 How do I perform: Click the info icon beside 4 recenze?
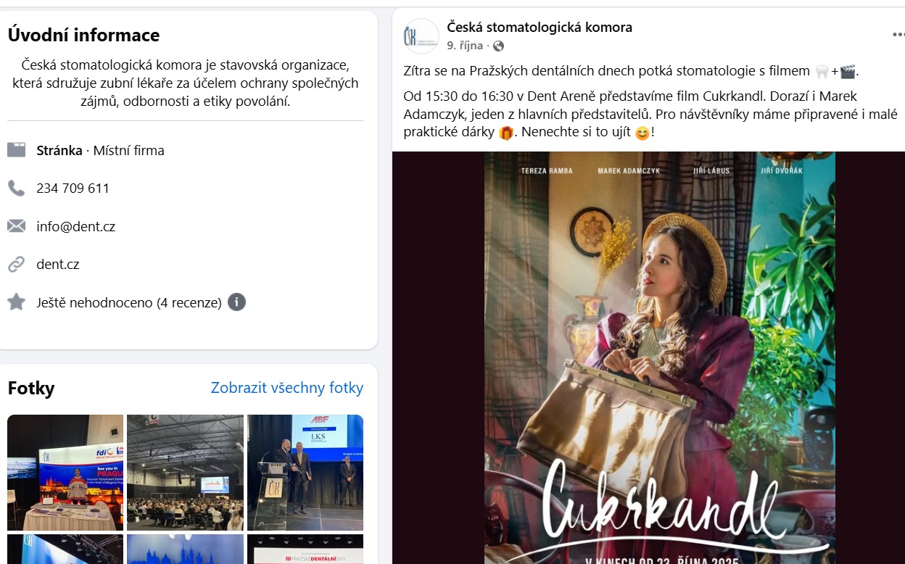236,302
